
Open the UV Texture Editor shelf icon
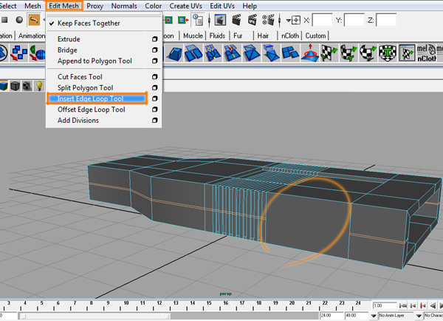click(407, 53)
